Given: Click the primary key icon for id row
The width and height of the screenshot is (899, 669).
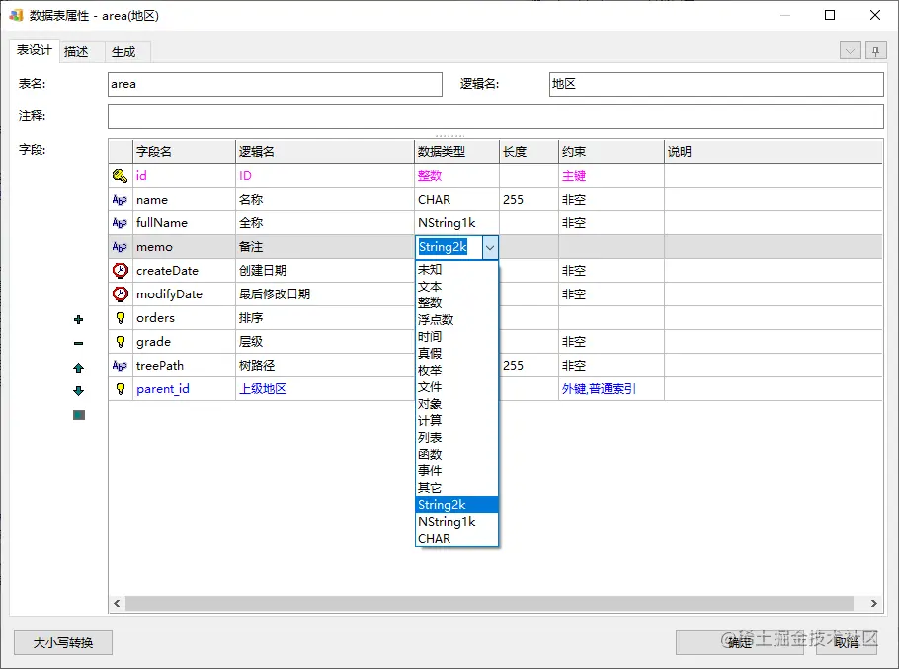Looking at the screenshot, I should click(120, 176).
